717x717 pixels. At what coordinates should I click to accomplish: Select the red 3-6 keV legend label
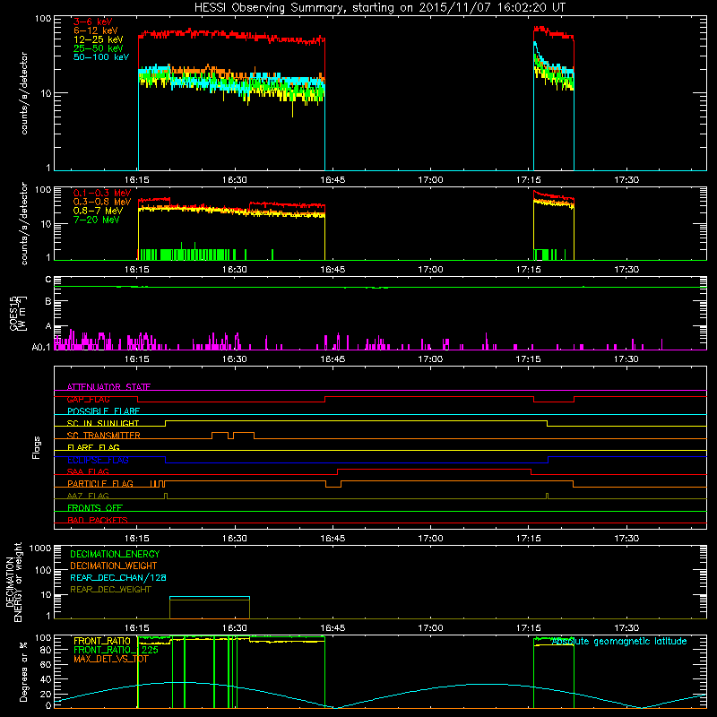(x=92, y=22)
